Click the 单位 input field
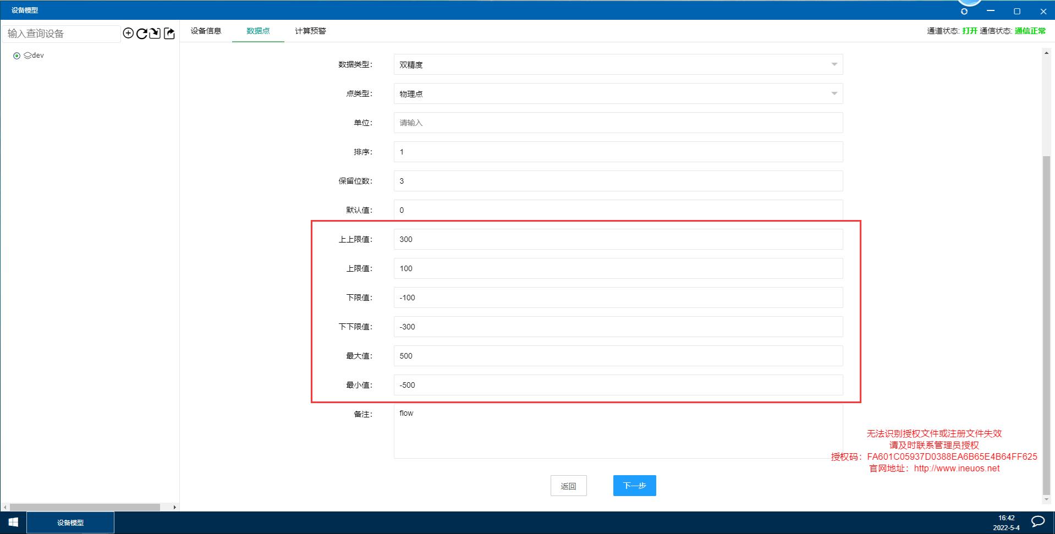The height and width of the screenshot is (534, 1055). tap(618, 123)
